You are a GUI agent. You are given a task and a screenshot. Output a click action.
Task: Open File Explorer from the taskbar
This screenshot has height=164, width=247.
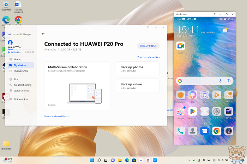pos(120,160)
